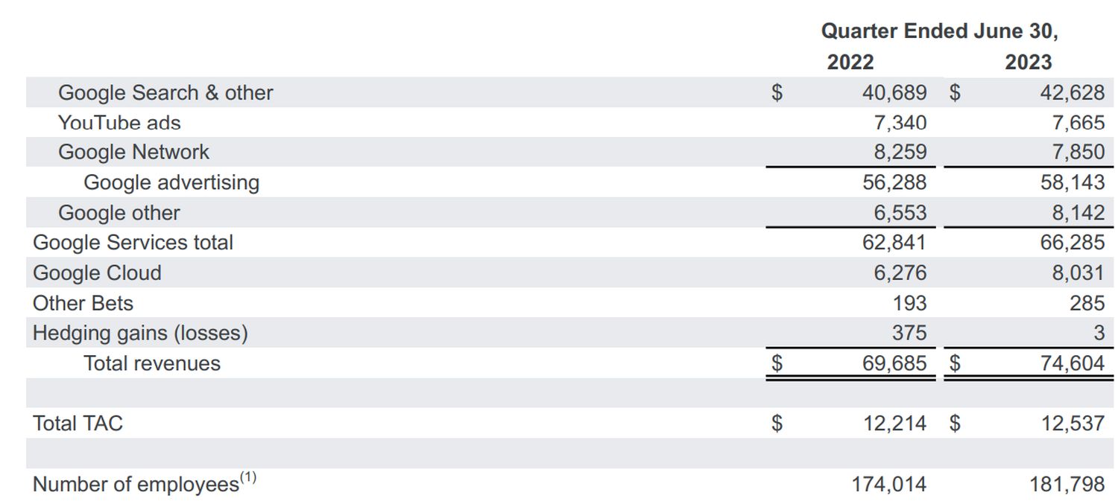
Task: Click the 'Google Network' row label
Action: coord(134,152)
